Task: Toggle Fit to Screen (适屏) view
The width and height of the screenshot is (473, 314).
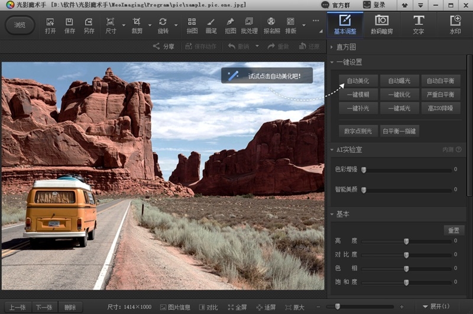Action: tap(265, 307)
